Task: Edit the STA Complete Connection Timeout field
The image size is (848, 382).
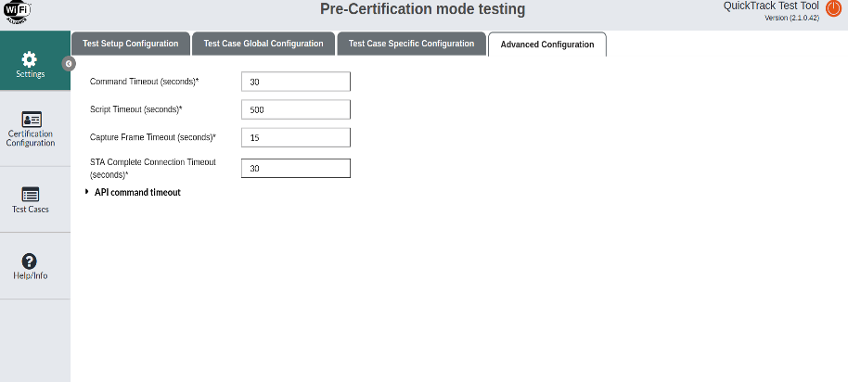Action: point(295,168)
